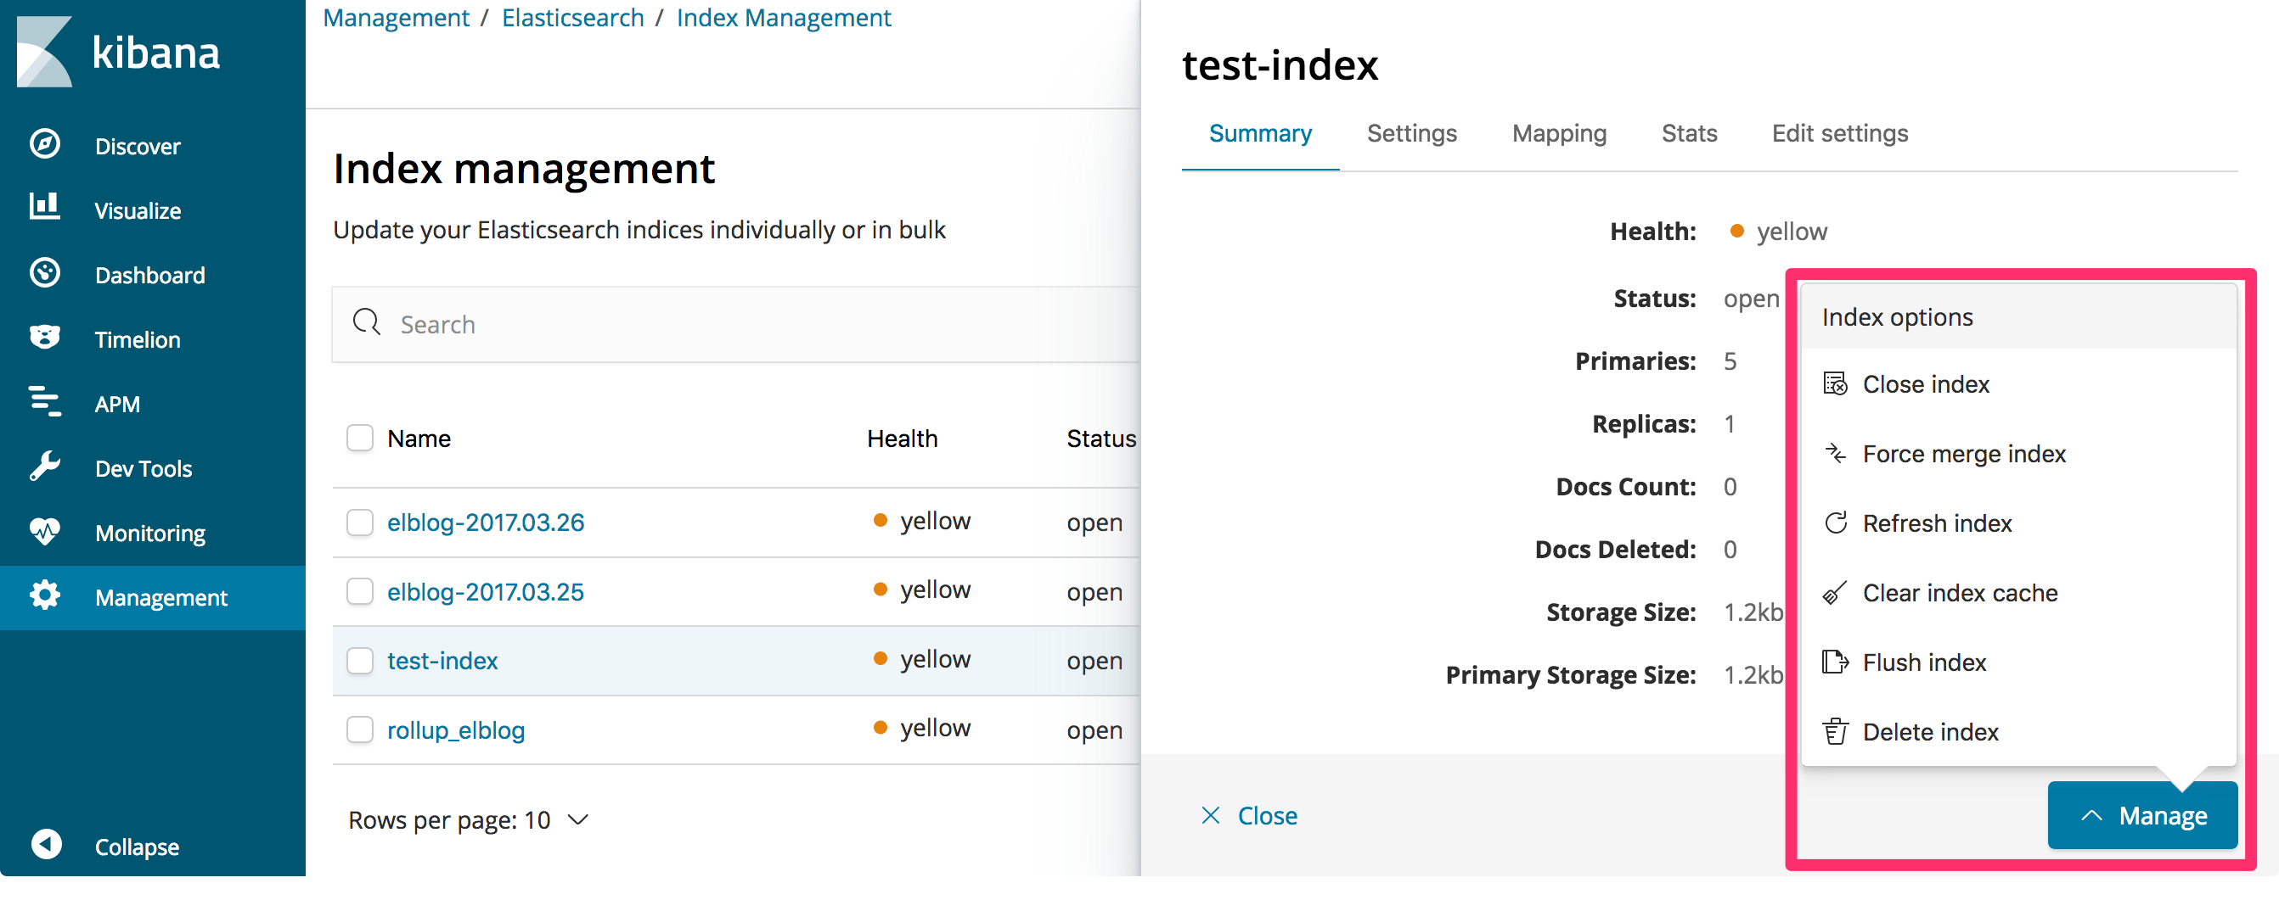Open Visualize bar chart icon
The width and height of the screenshot is (2279, 911).
tap(45, 207)
